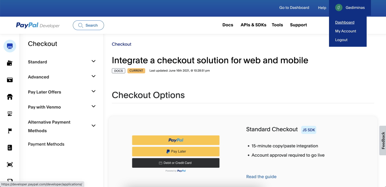
Task: Click the CURRENT badge
Action: coord(136,71)
